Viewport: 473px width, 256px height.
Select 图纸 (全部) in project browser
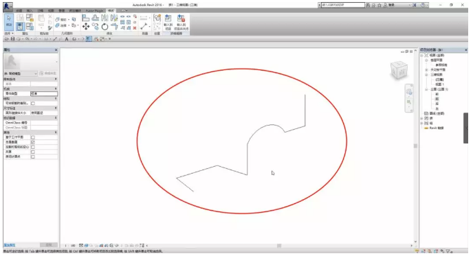point(437,113)
